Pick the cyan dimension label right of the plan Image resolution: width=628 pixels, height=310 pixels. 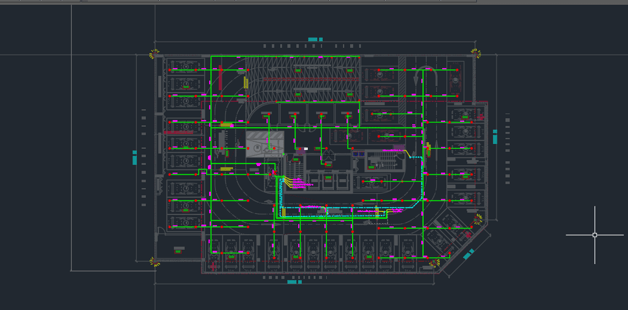click(495, 137)
